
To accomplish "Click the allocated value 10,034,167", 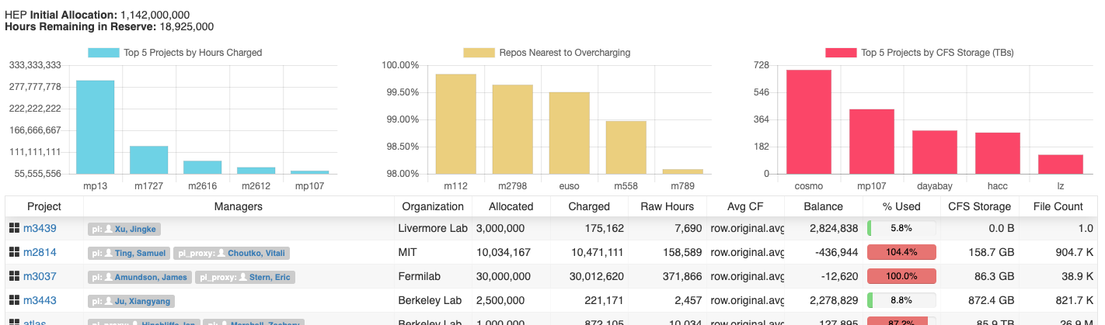I will coord(504,253).
